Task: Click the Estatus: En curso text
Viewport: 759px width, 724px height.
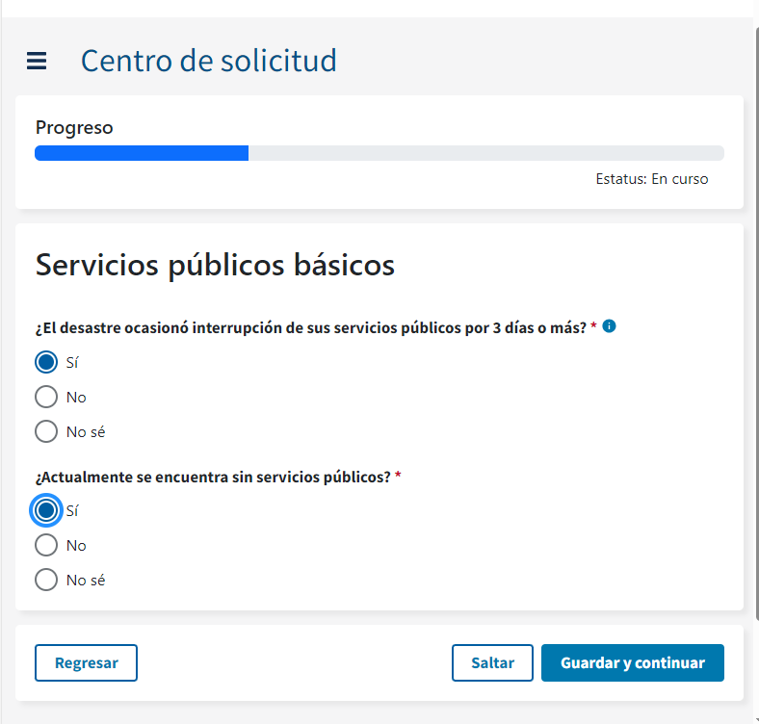Action: 651,179
